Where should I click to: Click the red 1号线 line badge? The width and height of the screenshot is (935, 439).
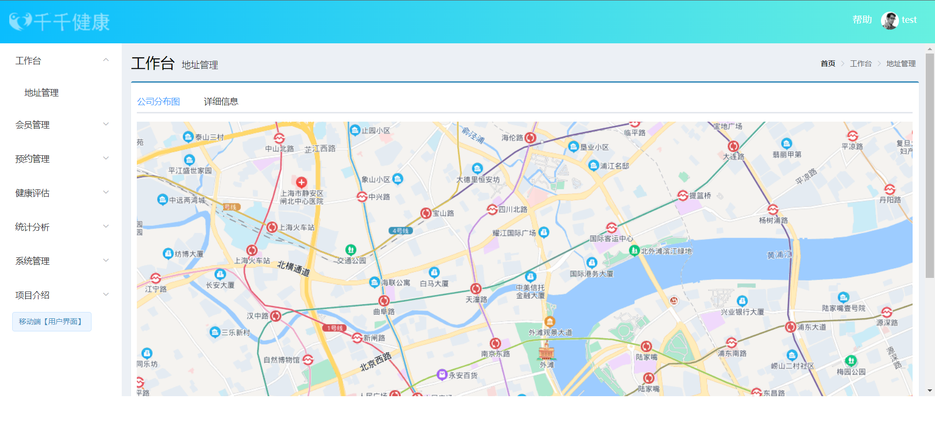point(335,328)
